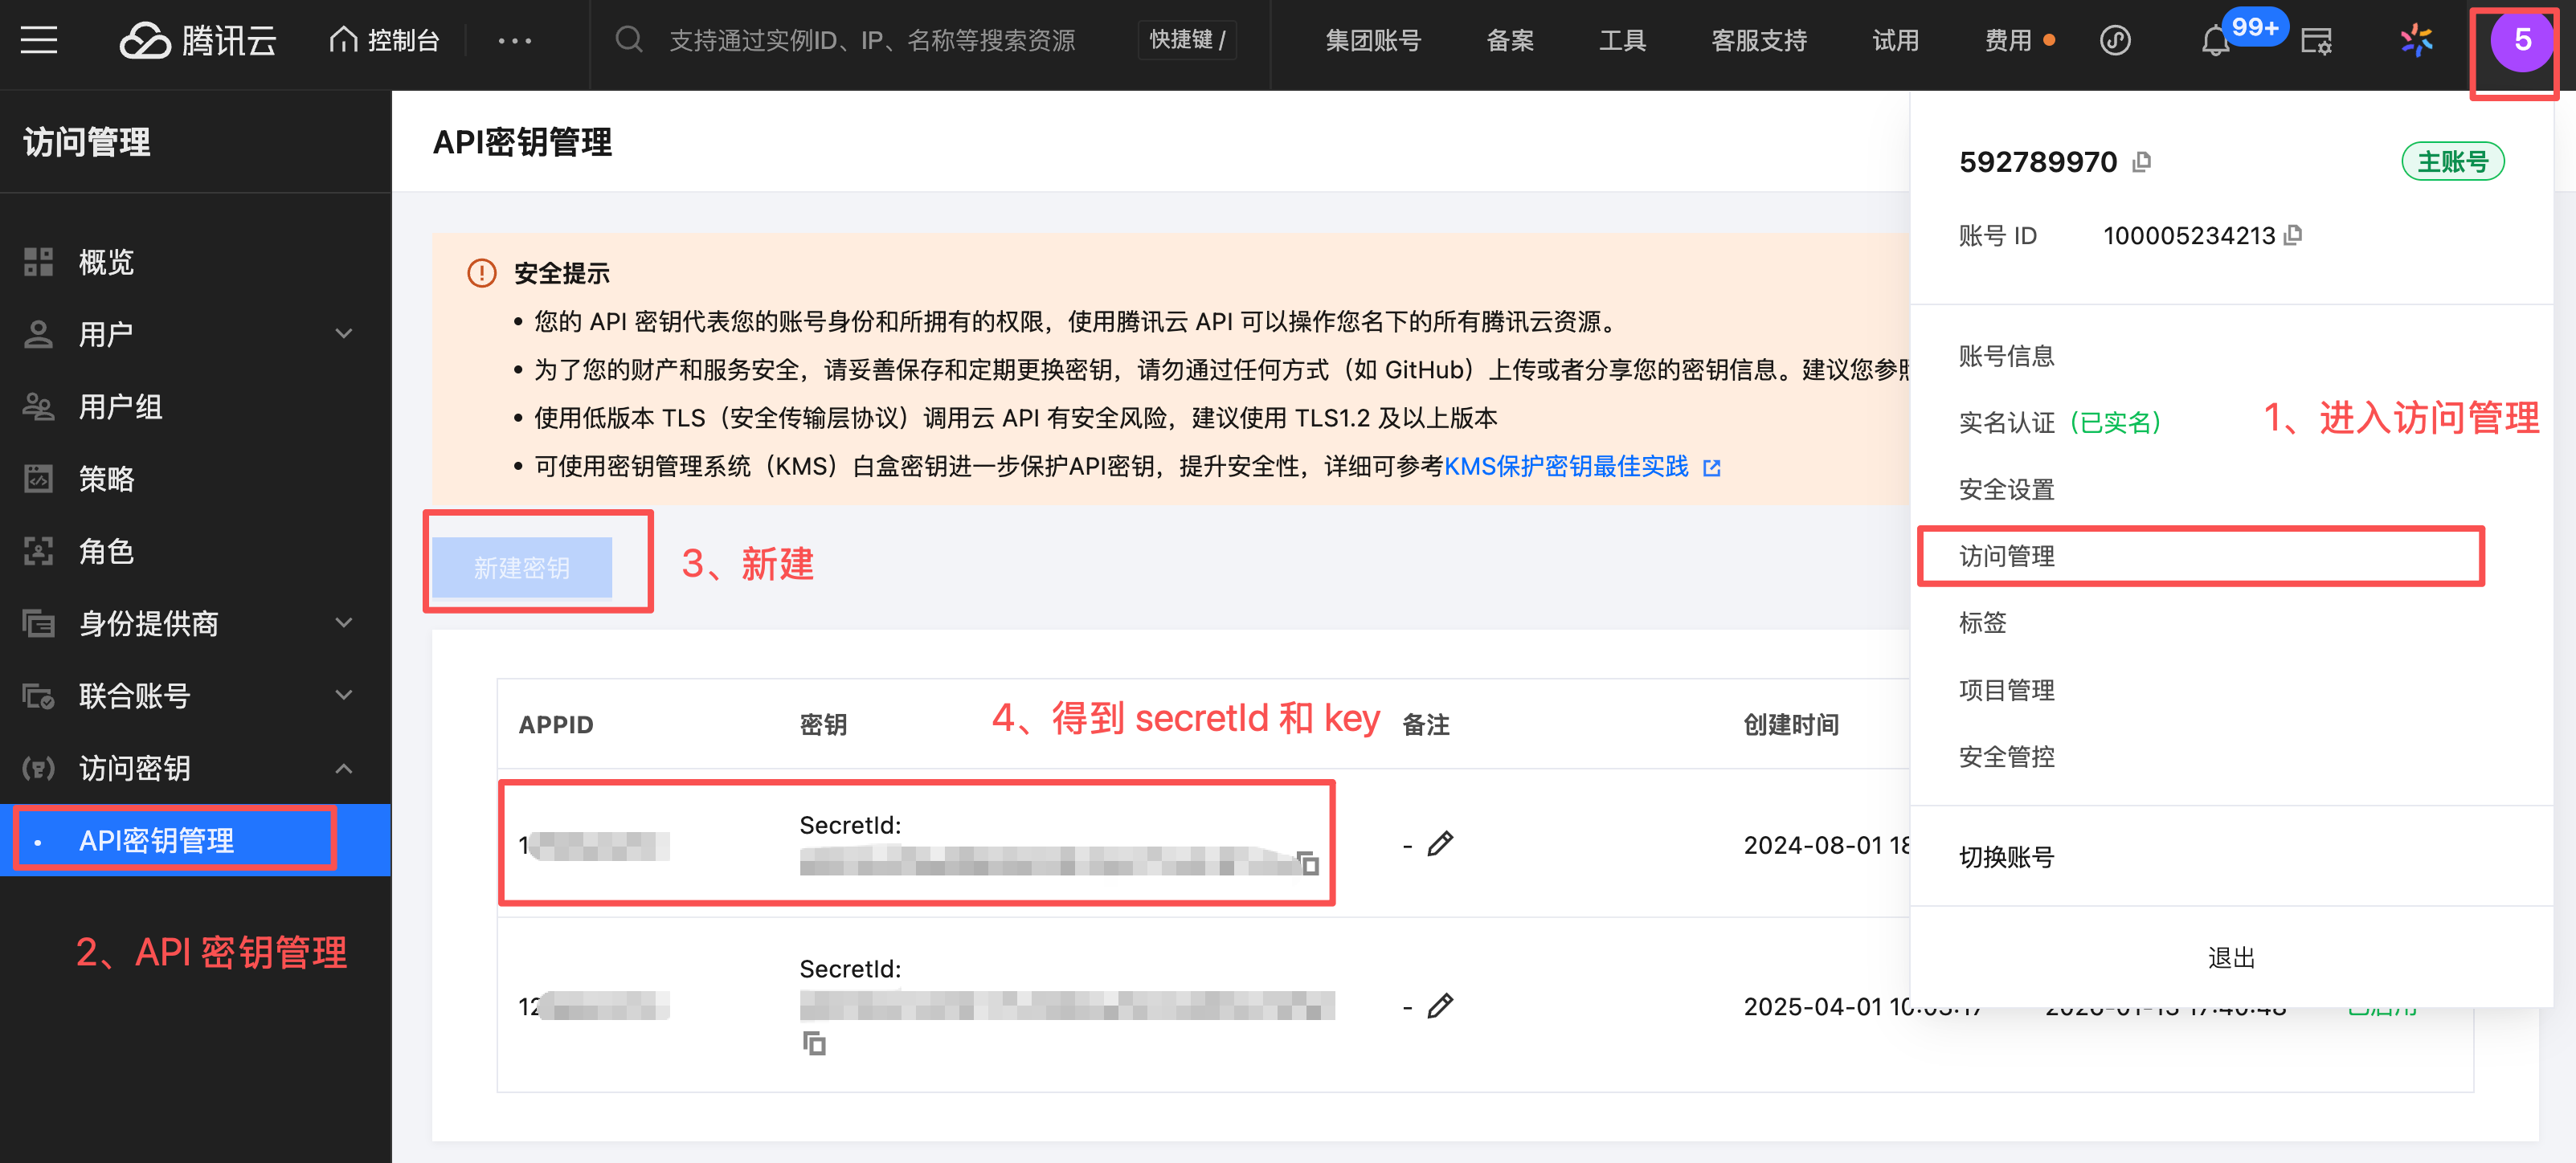This screenshot has height=1163, width=2576.
Task: Open the hamburger navigation menu
Action: point(39,40)
